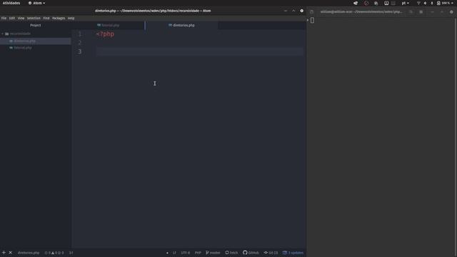Open the Find menu
The width and height of the screenshot is (457, 257).
46,18
